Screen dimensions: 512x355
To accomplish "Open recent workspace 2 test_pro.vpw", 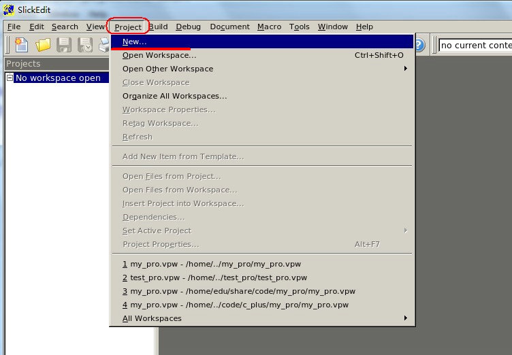I will point(263,277).
